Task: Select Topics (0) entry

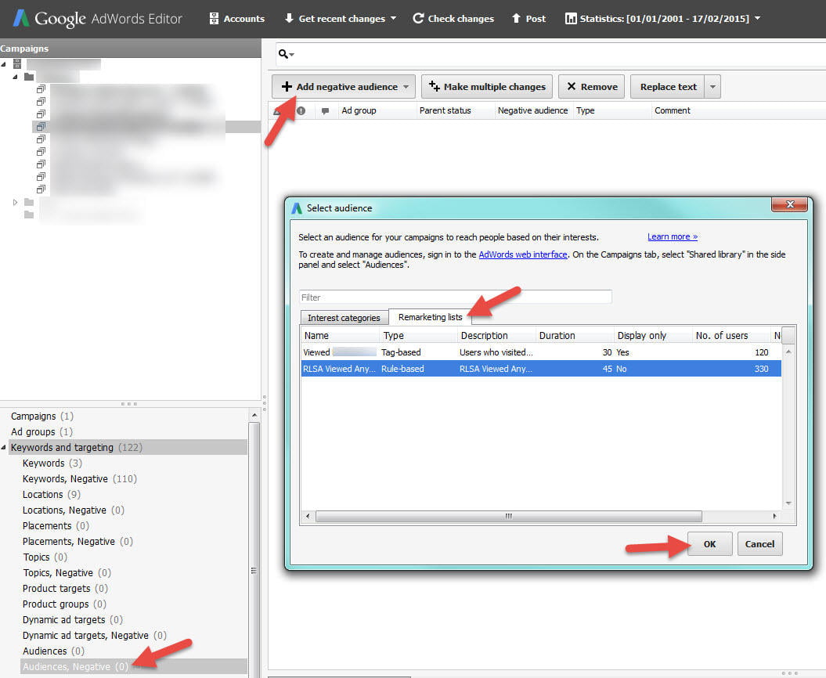Action: click(x=45, y=557)
